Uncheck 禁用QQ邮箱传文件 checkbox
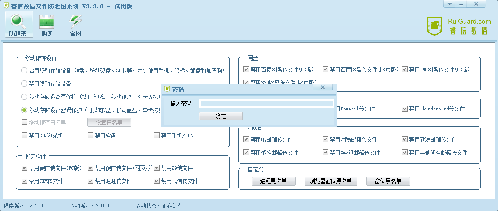The height and width of the screenshot is (211, 498). (246, 139)
